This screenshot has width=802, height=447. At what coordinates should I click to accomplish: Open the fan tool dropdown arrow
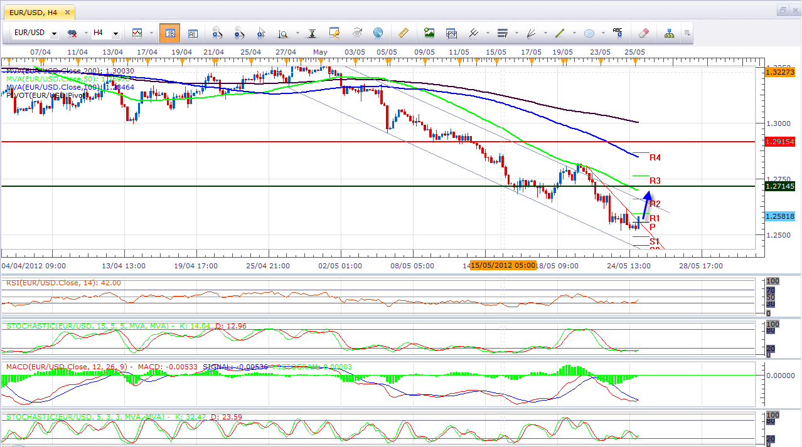(544, 33)
